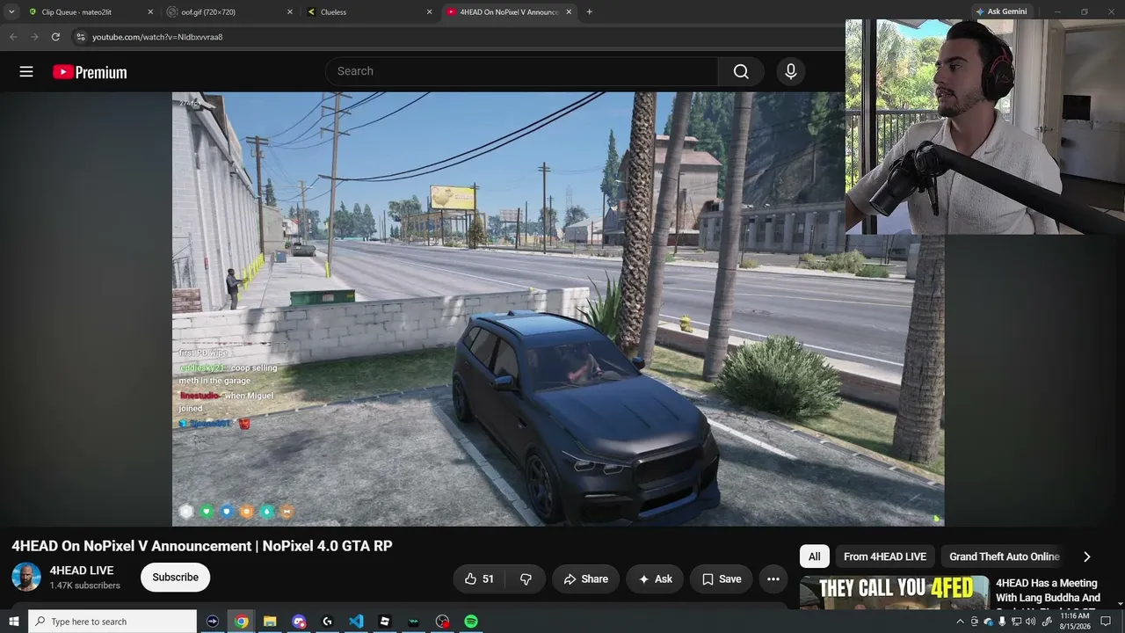Image resolution: width=1125 pixels, height=633 pixels.
Task: Show hidden system tray icons
Action: (960, 622)
